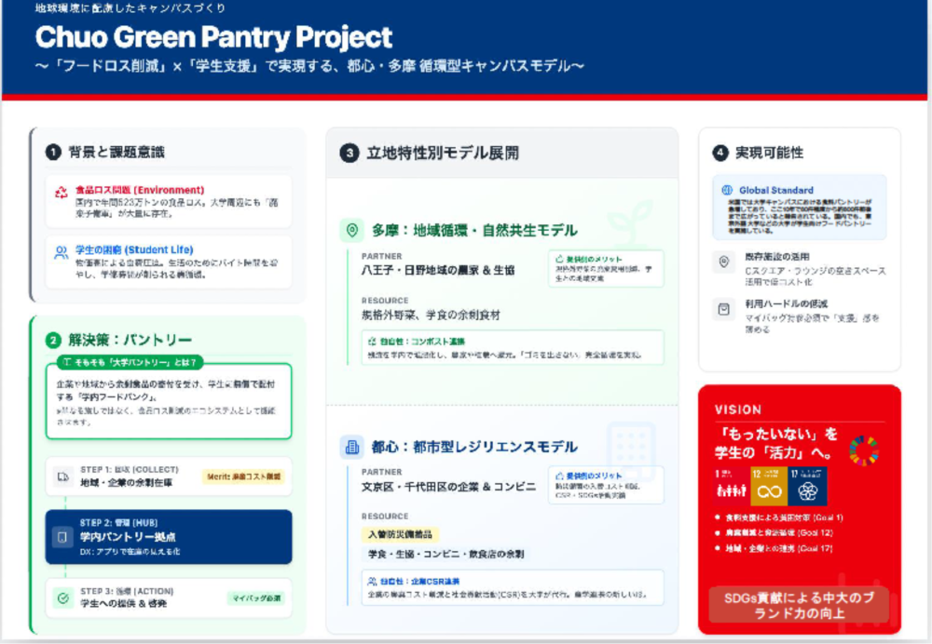The height and width of the screenshot is (644, 932).
Task: Select the 学内パントリー拠点 dark blue card
Action: coord(168,537)
